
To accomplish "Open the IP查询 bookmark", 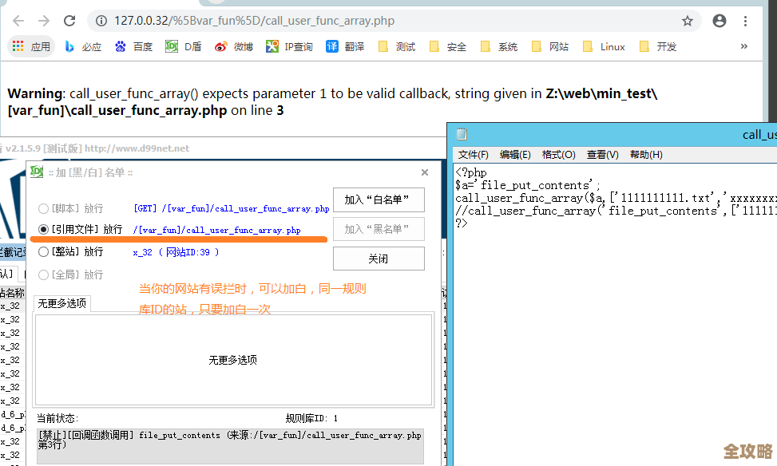I will coord(289,47).
